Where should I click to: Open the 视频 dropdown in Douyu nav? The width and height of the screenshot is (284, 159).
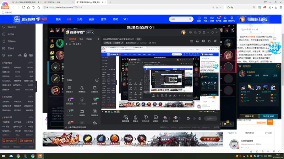pyautogui.click(x=92, y=19)
